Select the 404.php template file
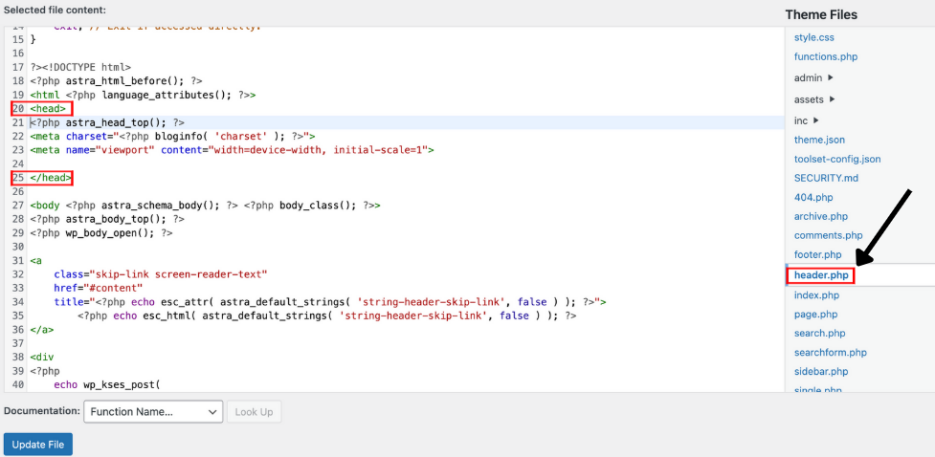Image resolution: width=935 pixels, height=457 pixels. point(813,197)
